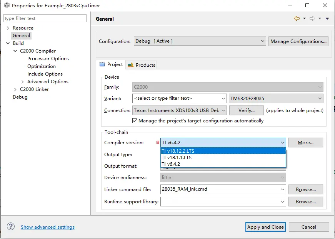
Task: Open the view menu triangle icon
Action: coord(327,18)
